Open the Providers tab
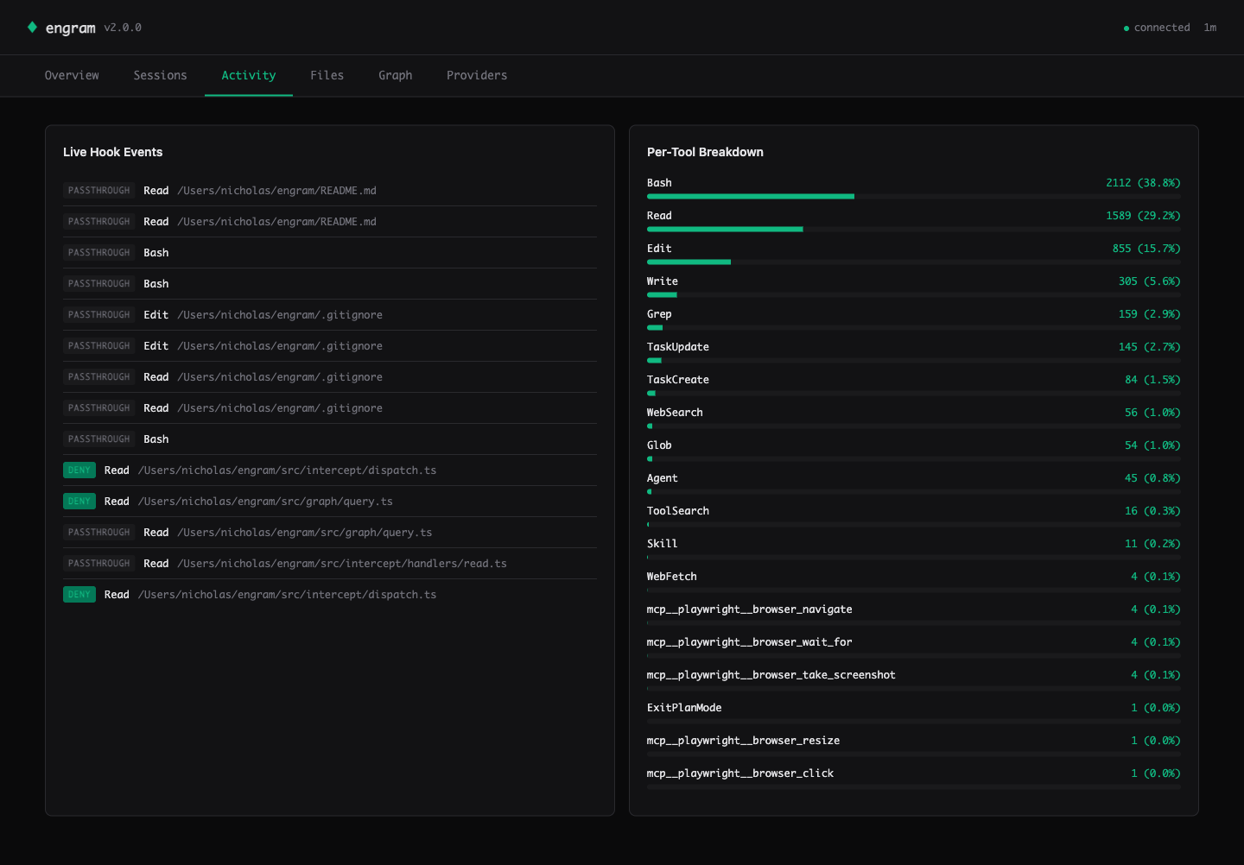The width and height of the screenshot is (1244, 865). [476, 75]
